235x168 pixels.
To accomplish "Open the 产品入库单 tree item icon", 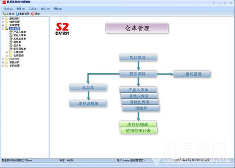I will [11, 32].
